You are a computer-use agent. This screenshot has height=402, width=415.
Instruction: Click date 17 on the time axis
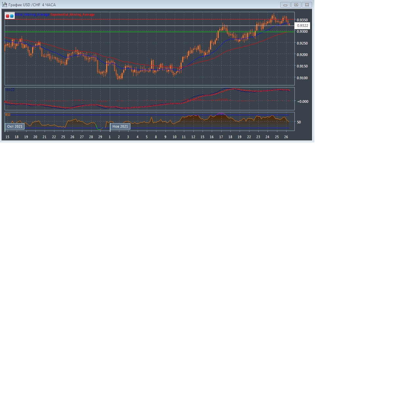click(x=221, y=137)
